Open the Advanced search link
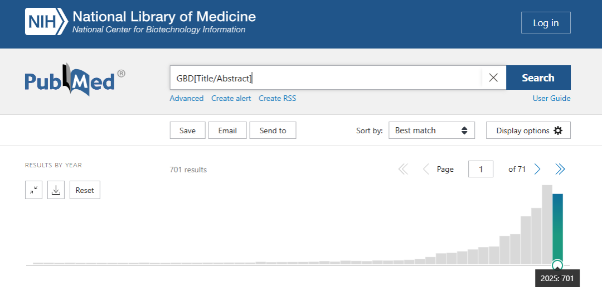This screenshot has width=602, height=290. coord(187,98)
